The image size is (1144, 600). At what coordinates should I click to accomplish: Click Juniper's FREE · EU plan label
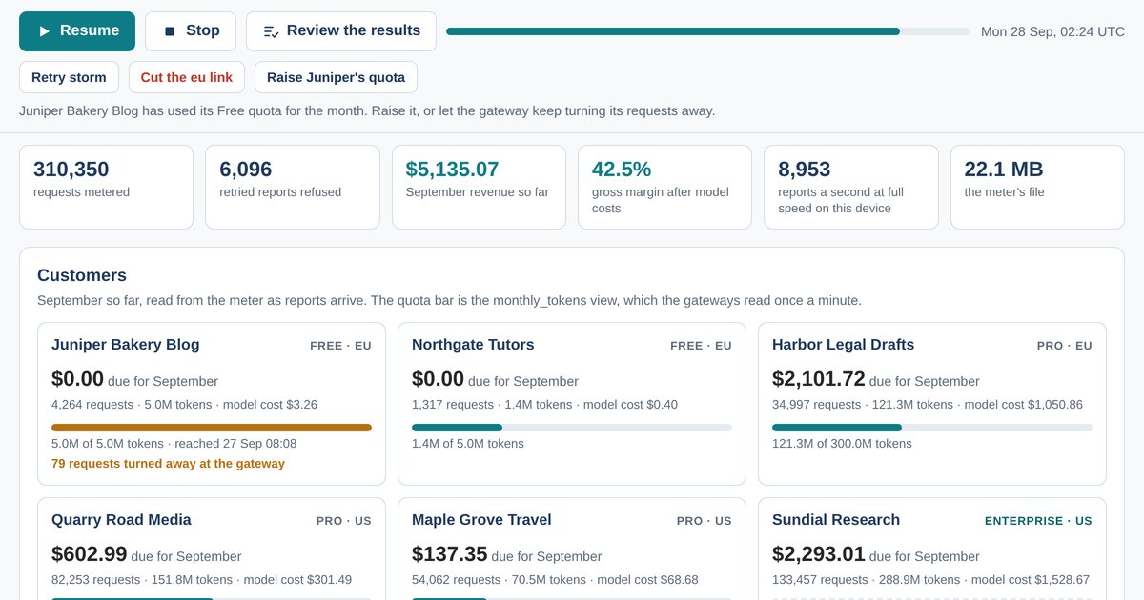[340, 346]
